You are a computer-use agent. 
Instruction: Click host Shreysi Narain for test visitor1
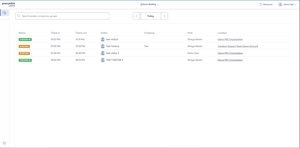(195, 39)
